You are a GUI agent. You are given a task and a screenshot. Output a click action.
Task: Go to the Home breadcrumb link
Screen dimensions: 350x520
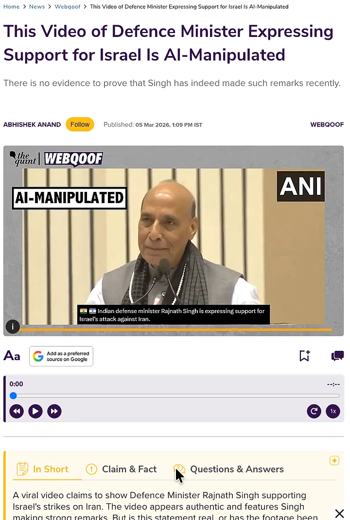[x=12, y=7]
